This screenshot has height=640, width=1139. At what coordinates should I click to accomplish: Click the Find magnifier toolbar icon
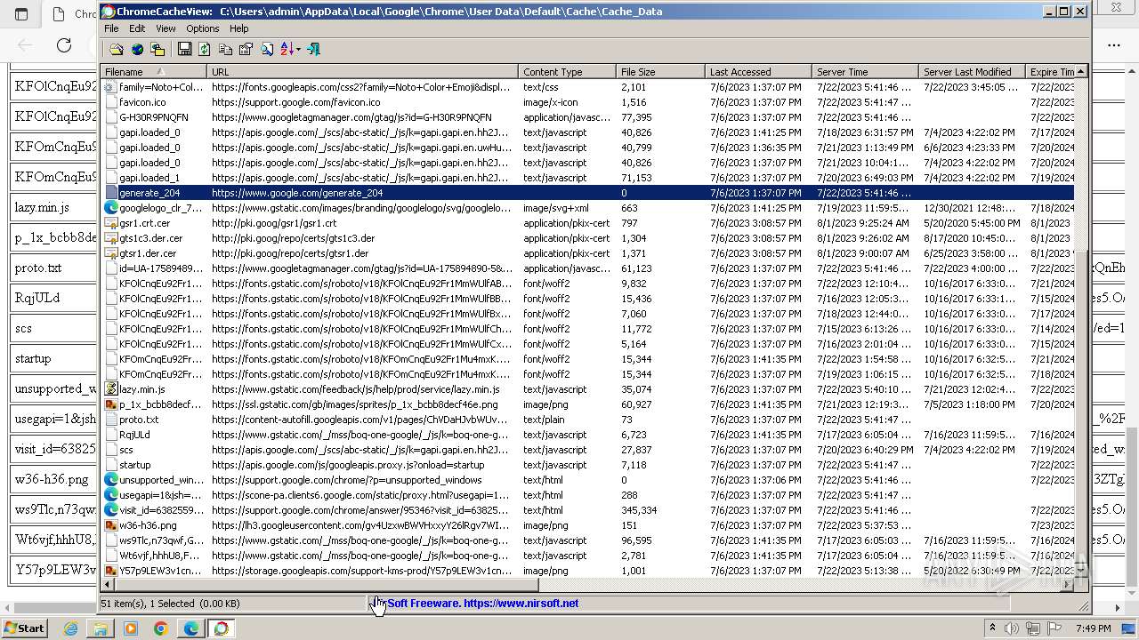pos(266,49)
